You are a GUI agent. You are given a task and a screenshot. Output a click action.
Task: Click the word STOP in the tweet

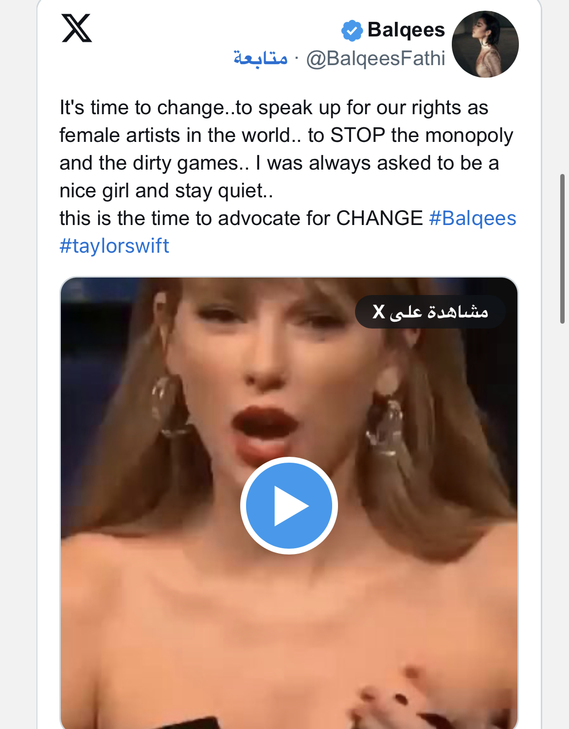click(x=357, y=136)
